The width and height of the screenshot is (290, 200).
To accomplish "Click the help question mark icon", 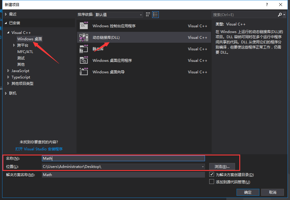I will tap(267, 5).
